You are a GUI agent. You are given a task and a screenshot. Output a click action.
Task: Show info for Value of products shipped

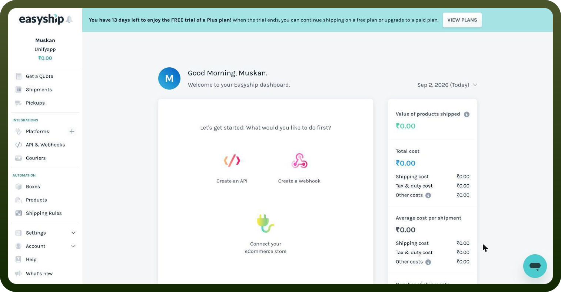(x=467, y=114)
